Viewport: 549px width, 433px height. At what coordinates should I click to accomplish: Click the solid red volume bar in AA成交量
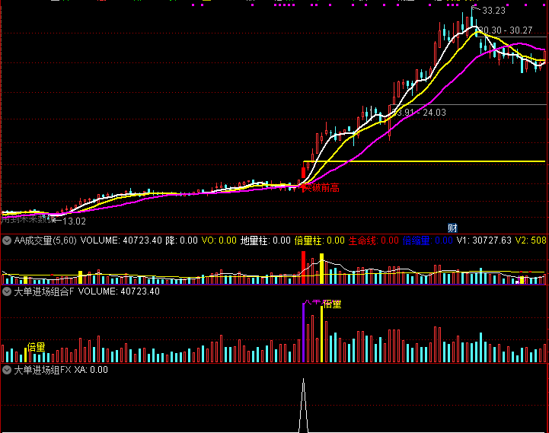(303, 267)
